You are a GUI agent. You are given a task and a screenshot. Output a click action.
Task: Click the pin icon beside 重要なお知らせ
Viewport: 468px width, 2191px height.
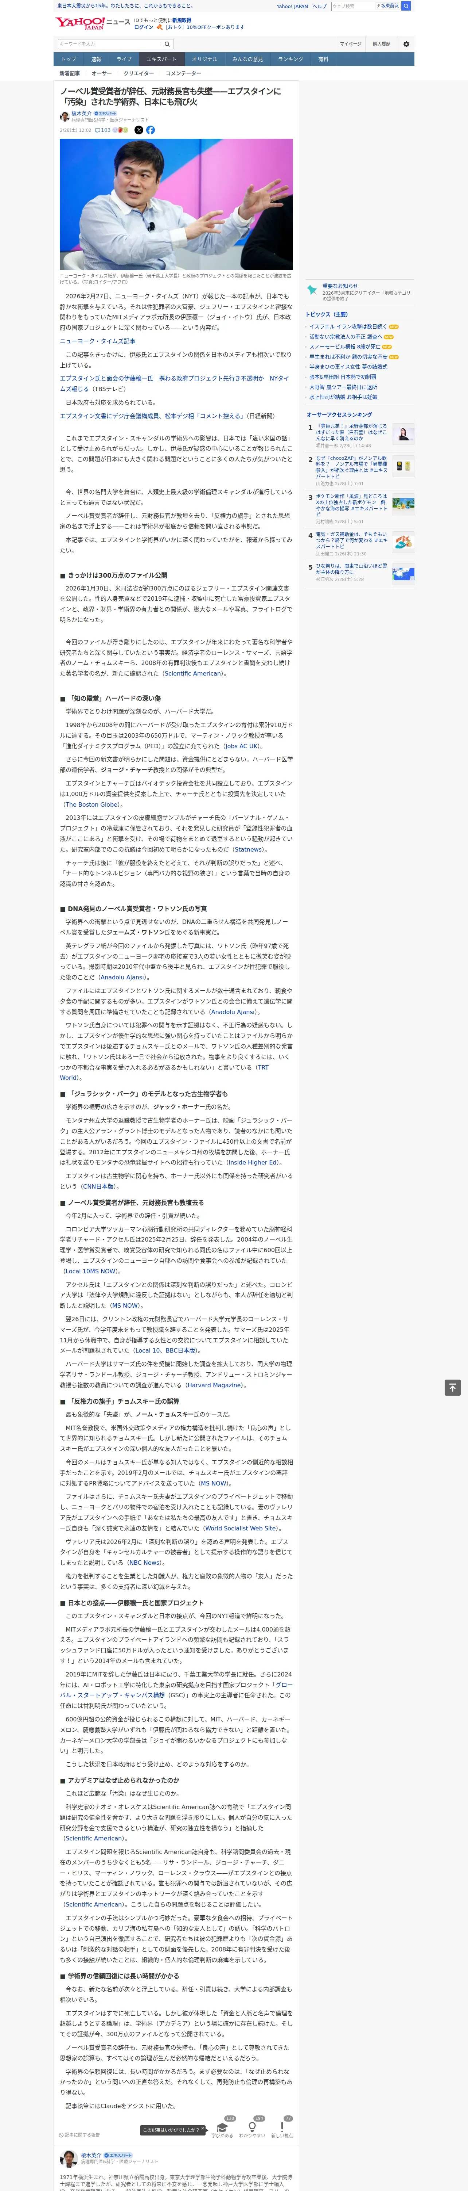pyautogui.click(x=312, y=290)
